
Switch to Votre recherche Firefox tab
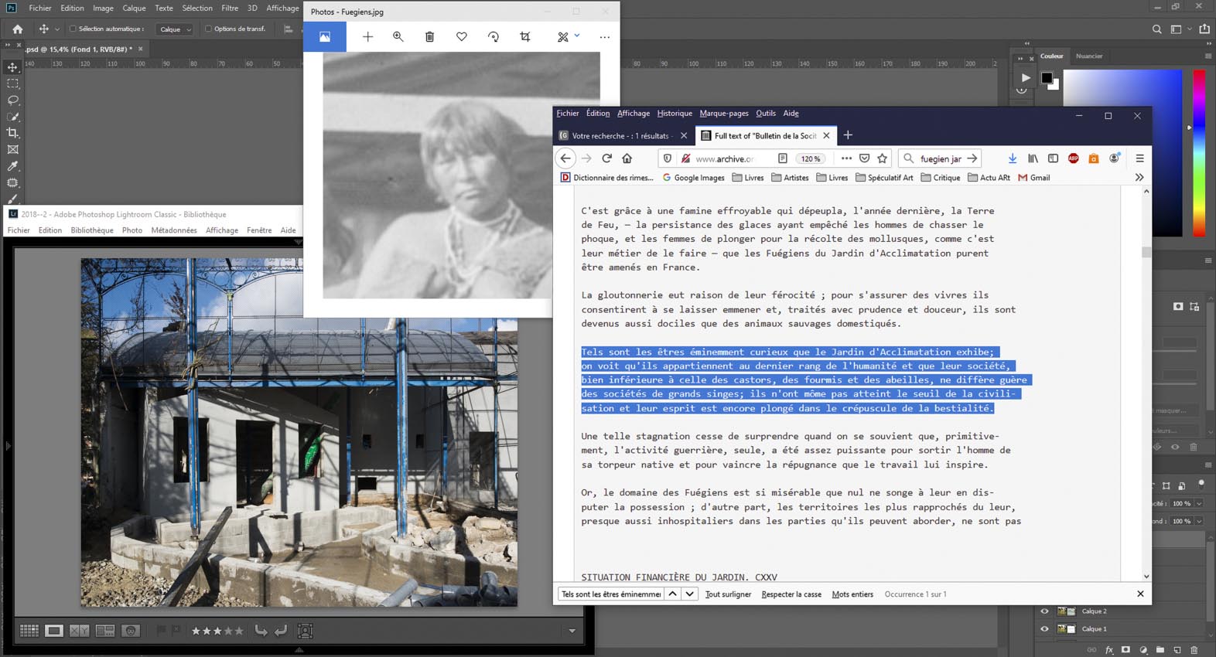tap(623, 135)
